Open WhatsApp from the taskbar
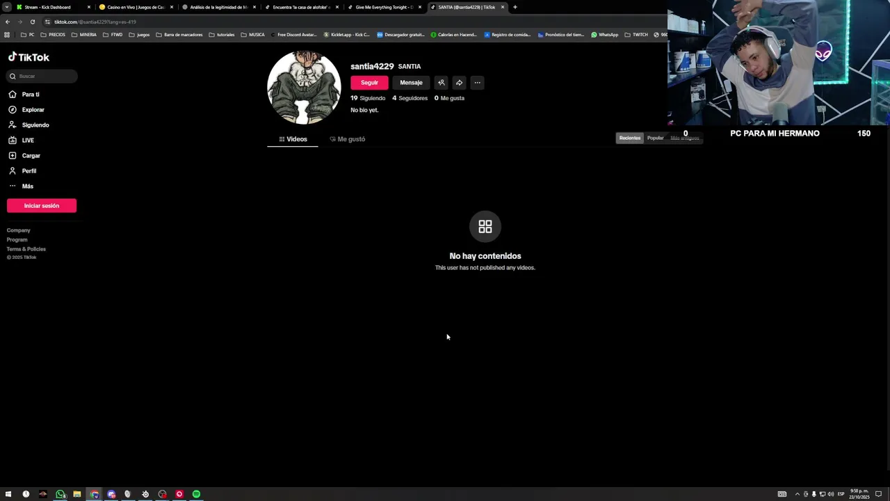890x501 pixels. (x=60, y=494)
